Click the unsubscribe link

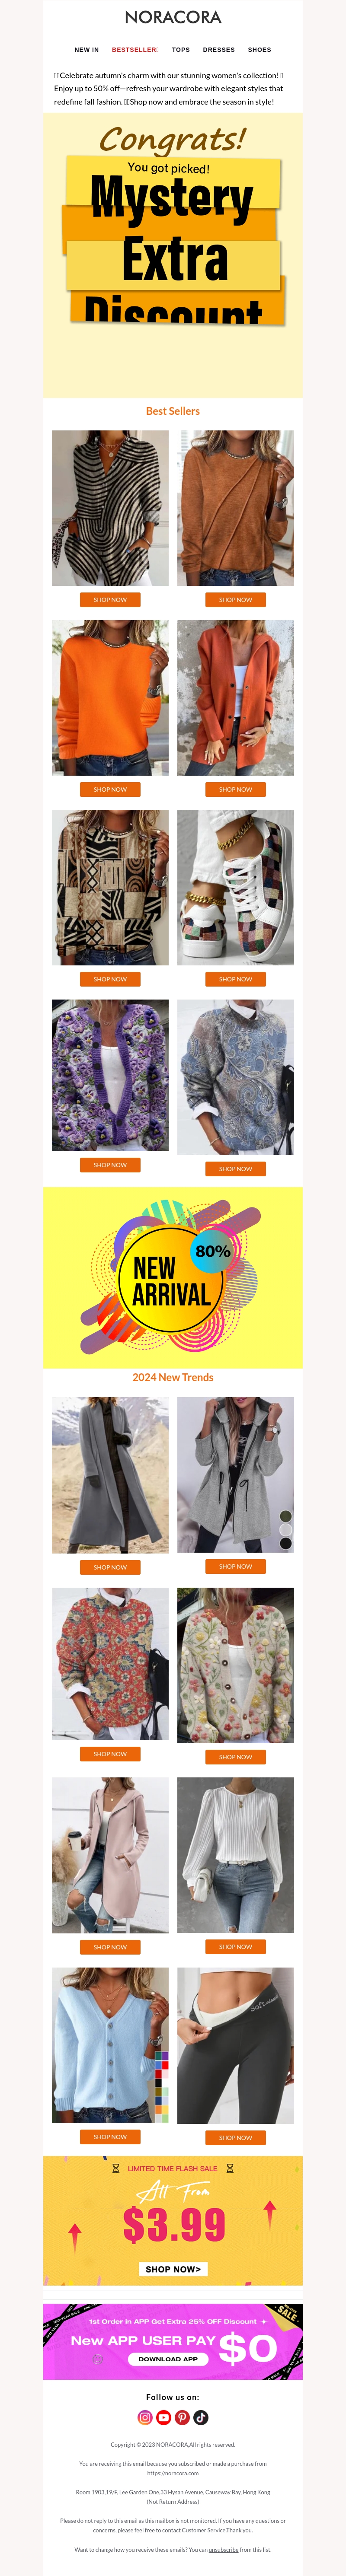click(x=223, y=2549)
